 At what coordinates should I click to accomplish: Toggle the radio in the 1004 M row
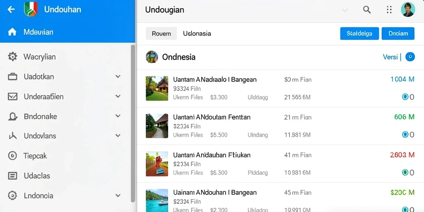[405, 97]
